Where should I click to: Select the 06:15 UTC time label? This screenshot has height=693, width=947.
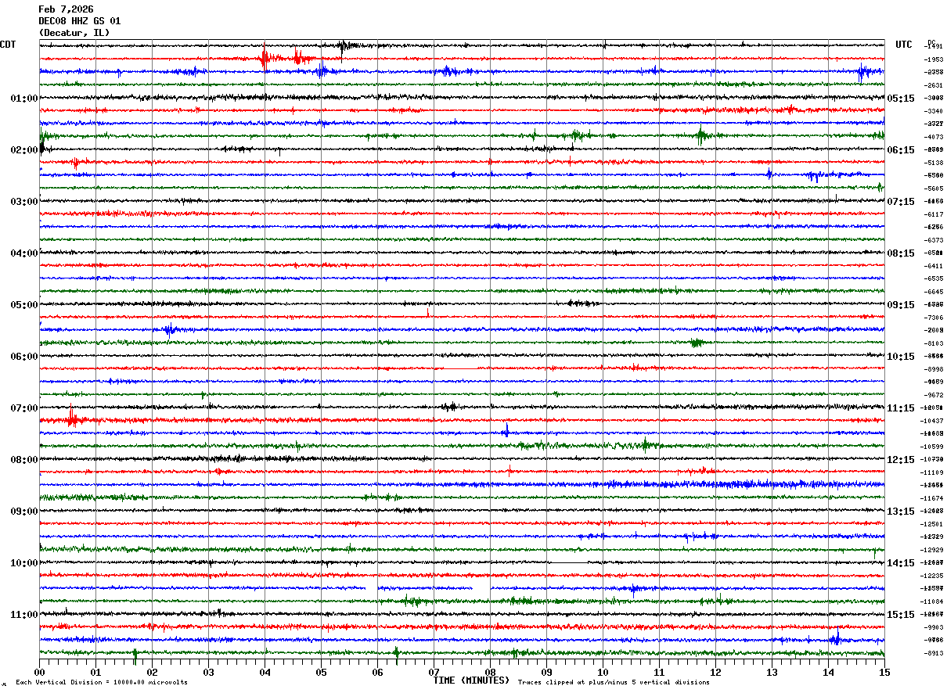point(901,150)
